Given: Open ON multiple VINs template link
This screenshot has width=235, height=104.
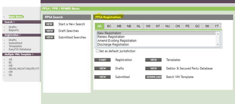Looking at the screenshot, I should point(11,72).
